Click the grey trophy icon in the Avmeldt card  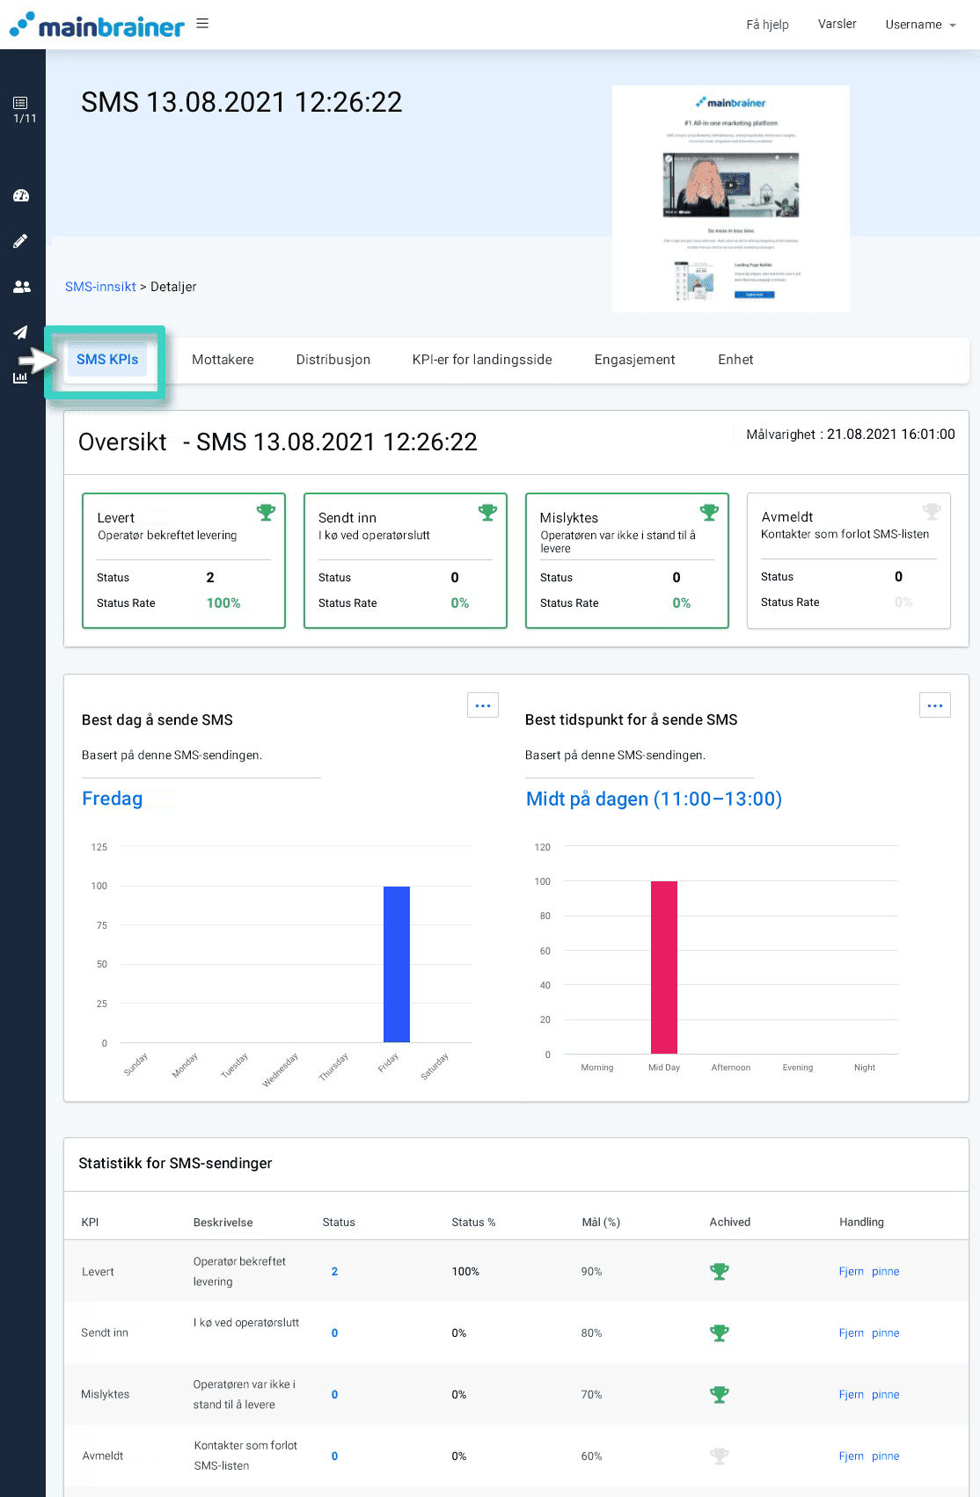932,511
